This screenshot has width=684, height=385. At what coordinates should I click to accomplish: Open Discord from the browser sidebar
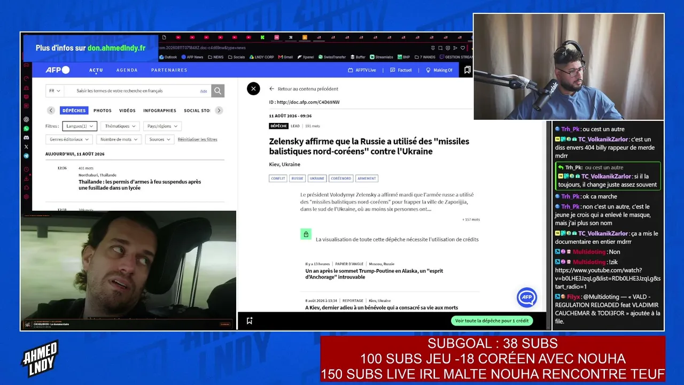[26, 137]
